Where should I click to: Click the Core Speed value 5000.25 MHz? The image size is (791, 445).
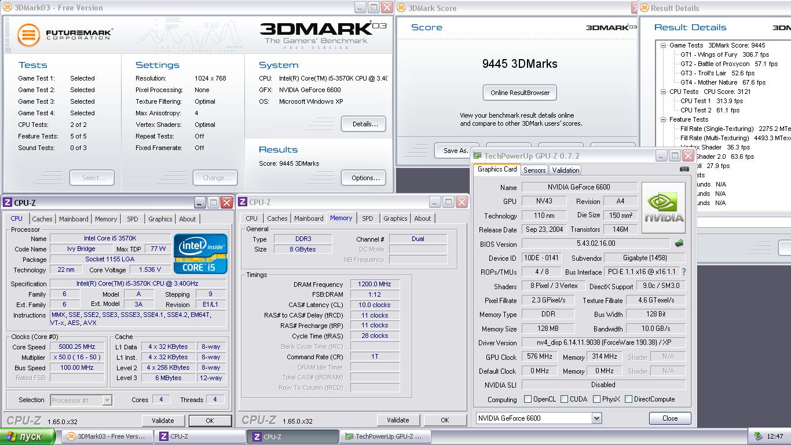click(x=77, y=346)
